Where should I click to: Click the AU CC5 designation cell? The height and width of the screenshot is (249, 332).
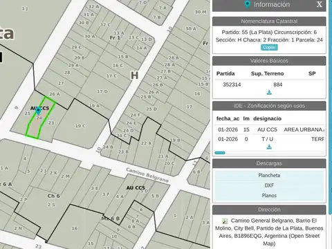coord(267,129)
